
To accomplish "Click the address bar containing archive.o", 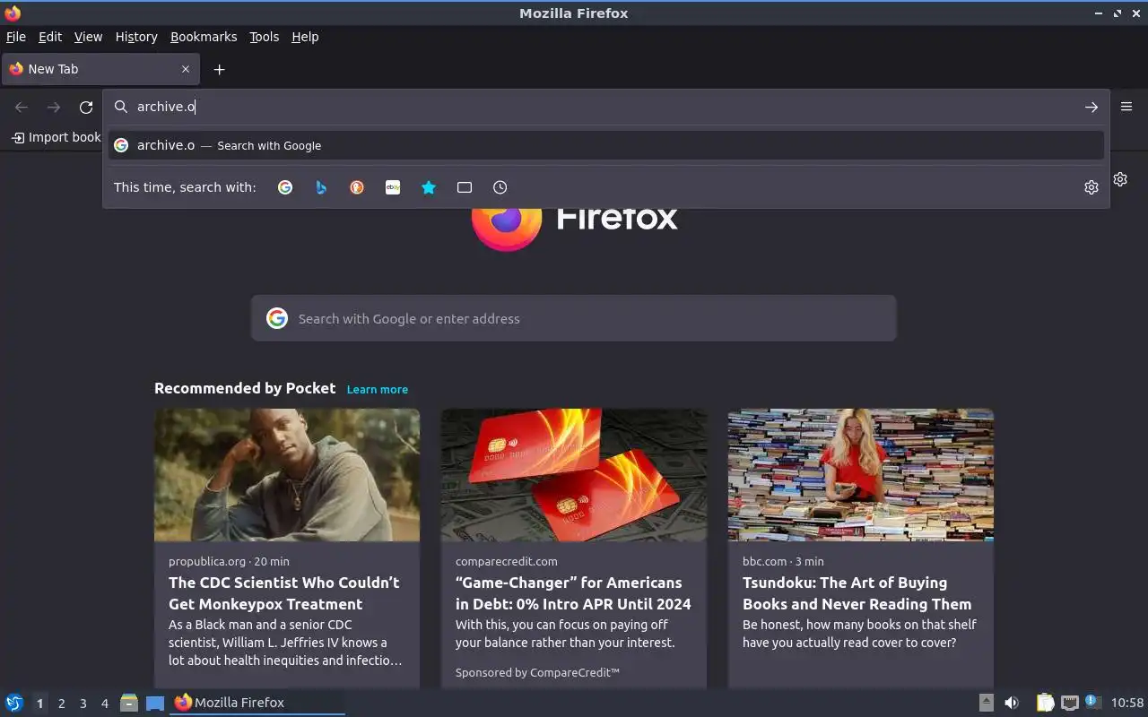I will coord(605,107).
